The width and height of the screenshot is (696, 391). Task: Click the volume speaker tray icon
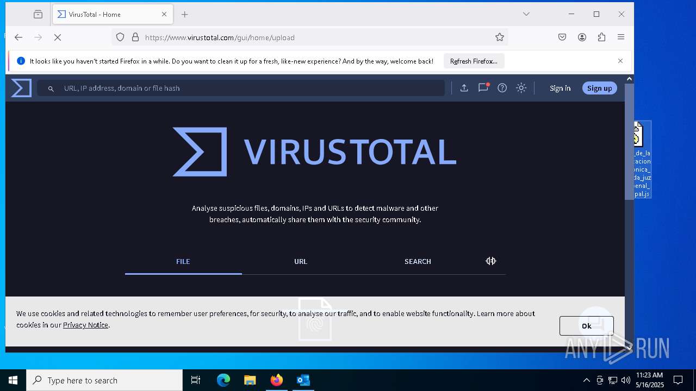pos(626,380)
